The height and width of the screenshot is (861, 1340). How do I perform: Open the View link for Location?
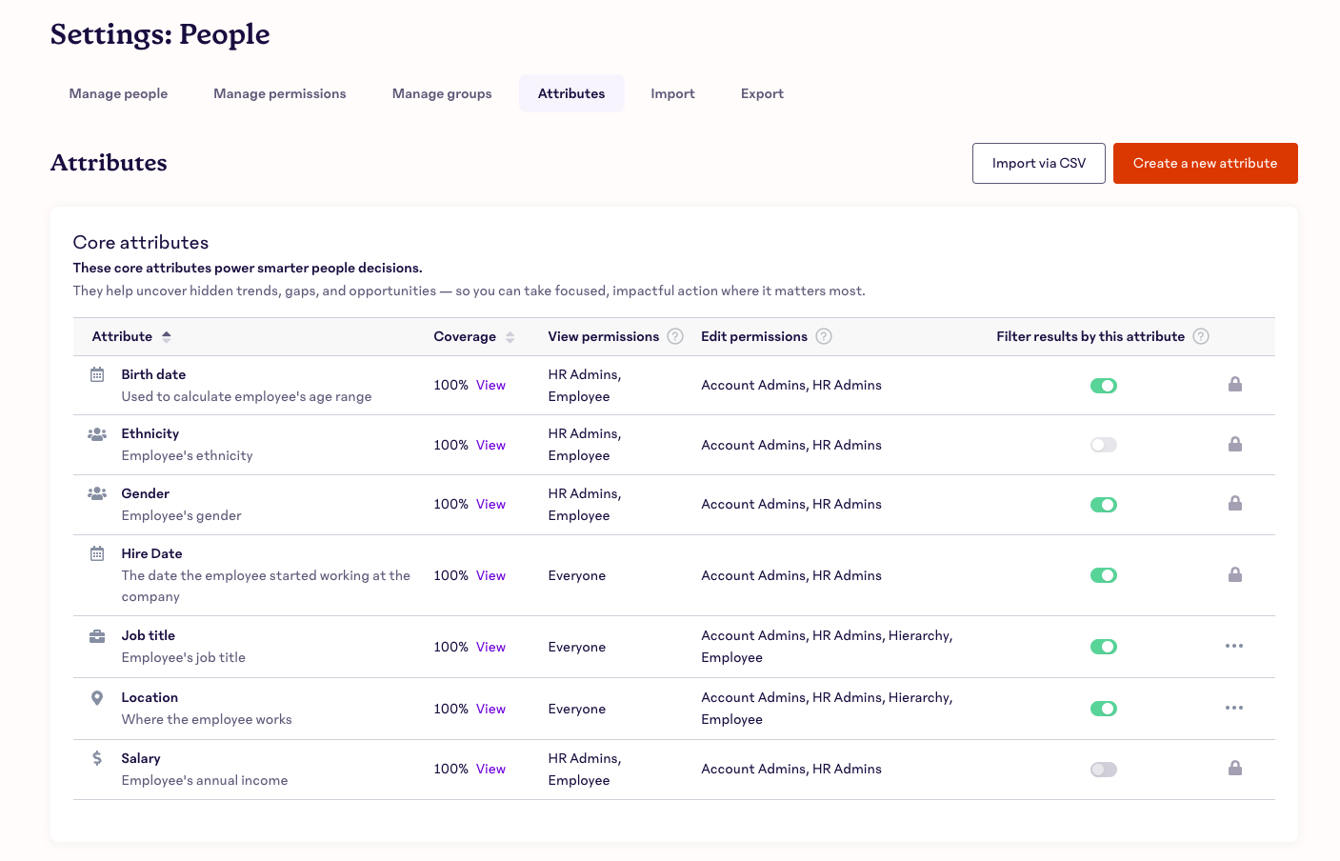[490, 709]
